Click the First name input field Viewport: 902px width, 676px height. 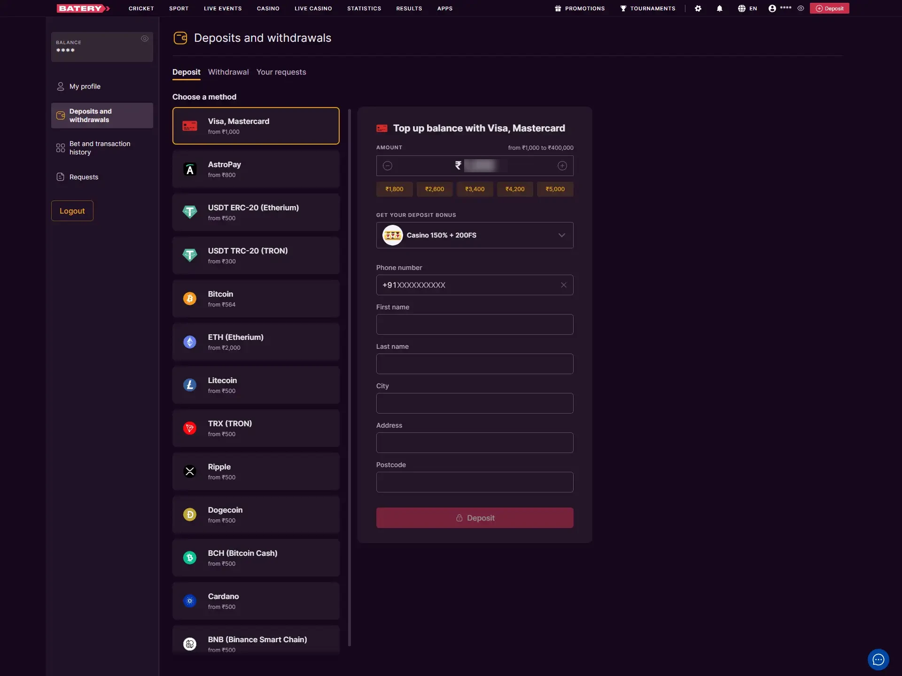click(474, 324)
